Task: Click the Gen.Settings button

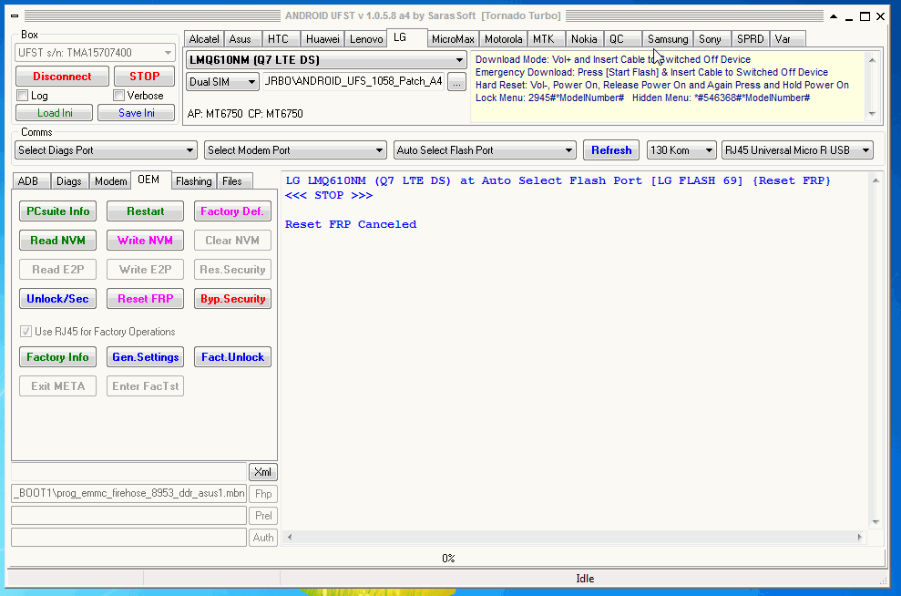Action: pyautogui.click(x=146, y=357)
